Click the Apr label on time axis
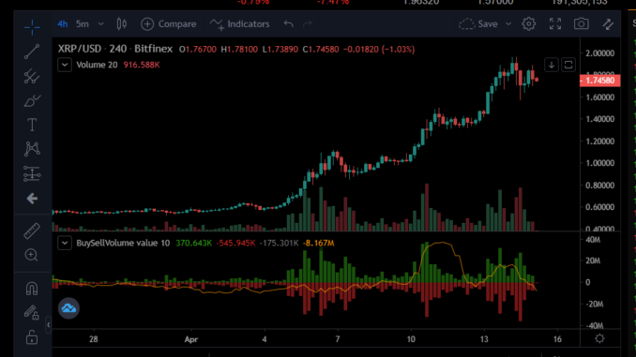 click(x=191, y=339)
